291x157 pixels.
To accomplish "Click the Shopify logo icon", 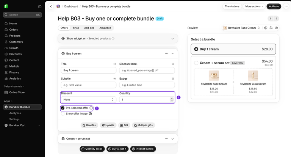I will pos(6,6).
